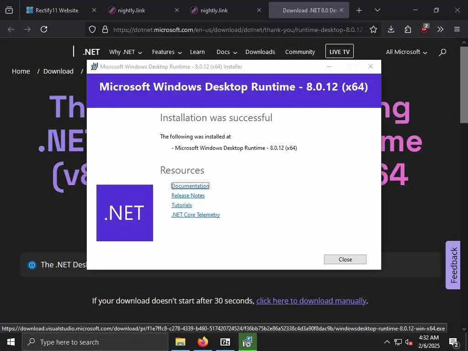Screen dimensions: 468x351
Task: Open the .NET Core Telemetry link
Action: click(x=196, y=215)
